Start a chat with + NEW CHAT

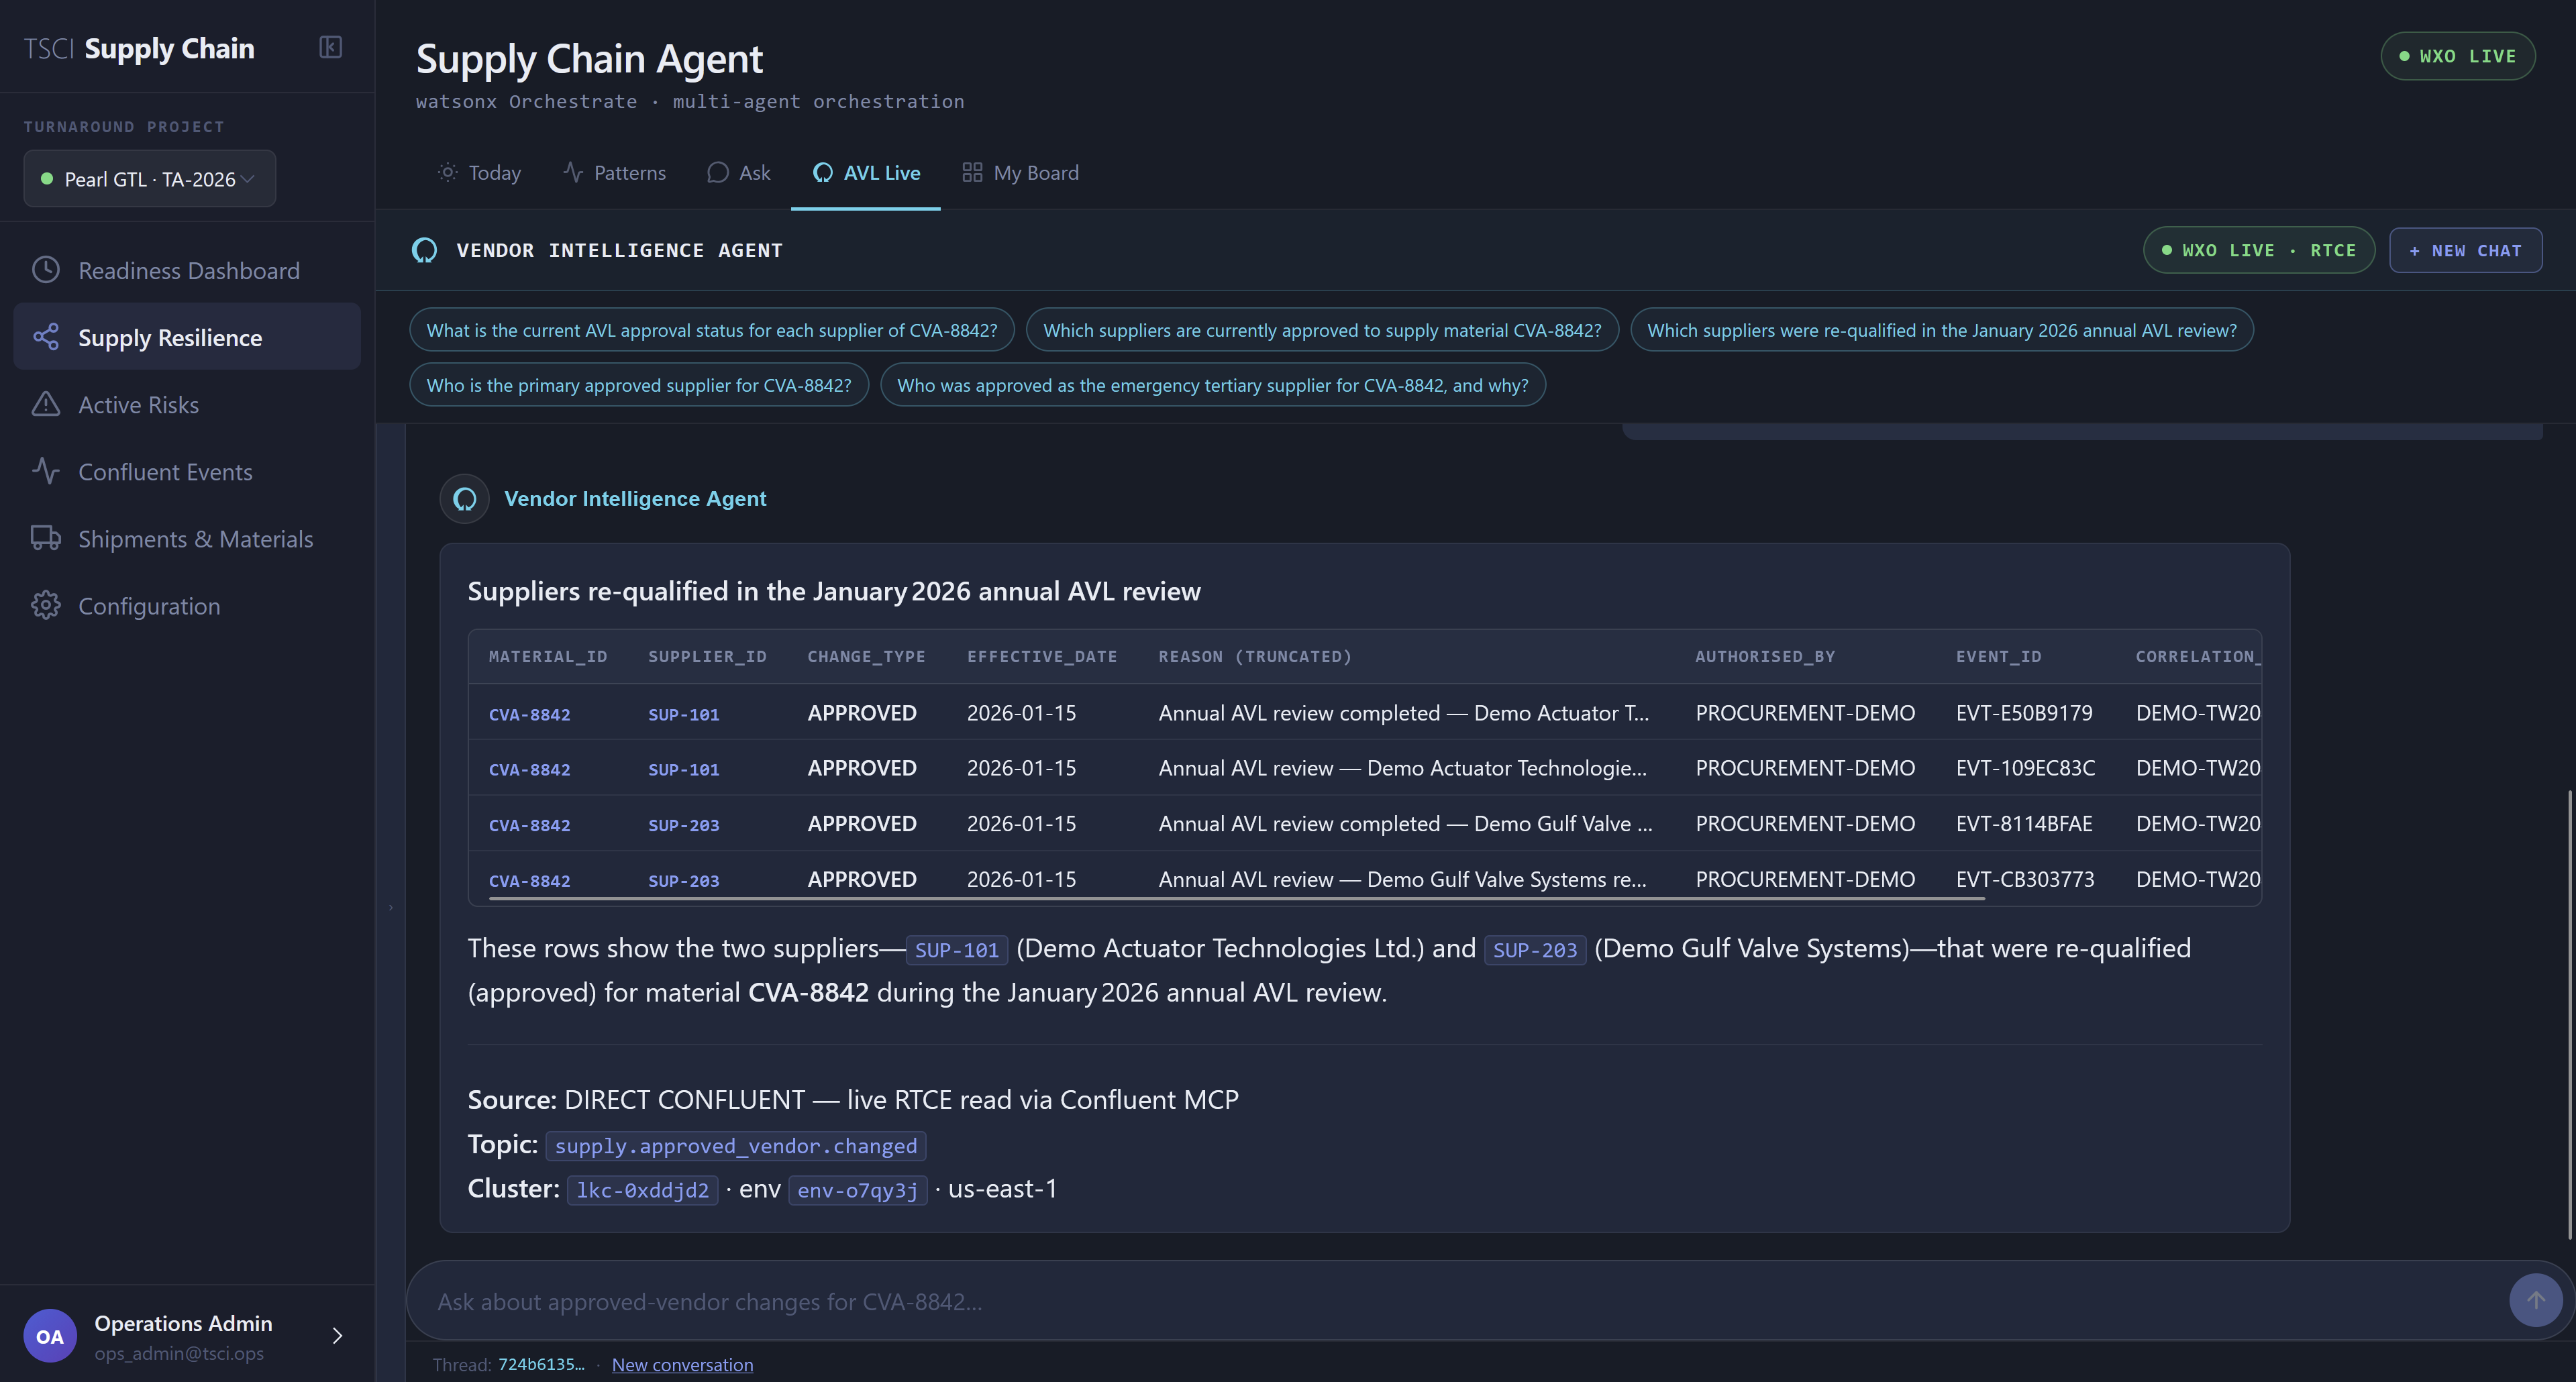tap(2465, 250)
